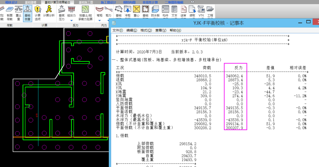The width and height of the screenshot is (319, 167).
Task: Open Notepad 编辑(E) menu
Action: click(x=132, y=30)
